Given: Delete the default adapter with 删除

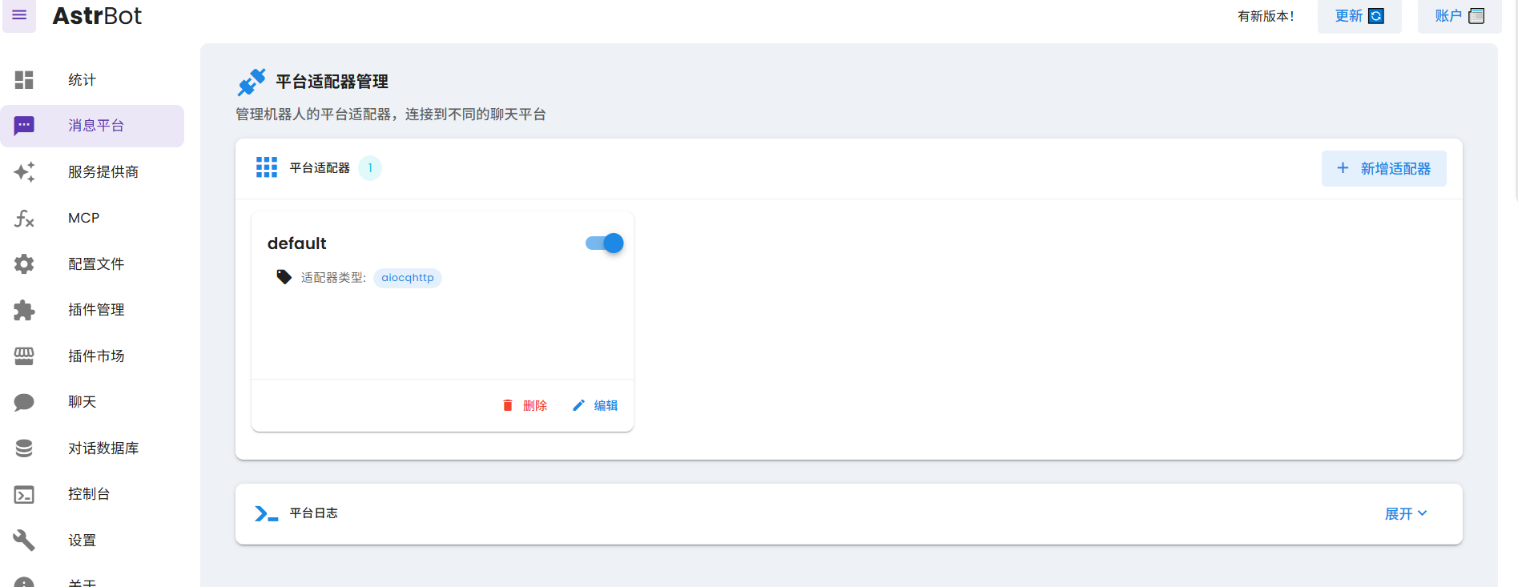Looking at the screenshot, I should (525, 406).
